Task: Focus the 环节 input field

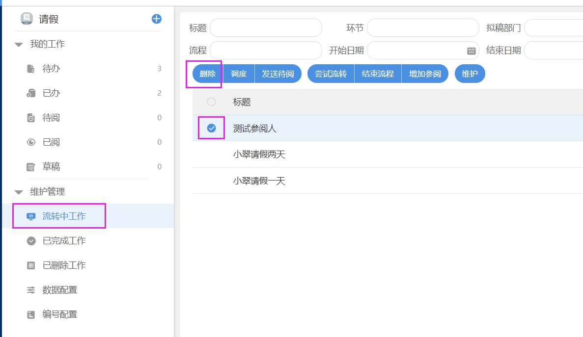Action: [x=423, y=28]
